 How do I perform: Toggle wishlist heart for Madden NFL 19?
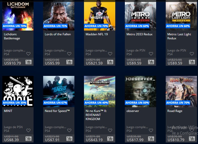tap(110, 54)
